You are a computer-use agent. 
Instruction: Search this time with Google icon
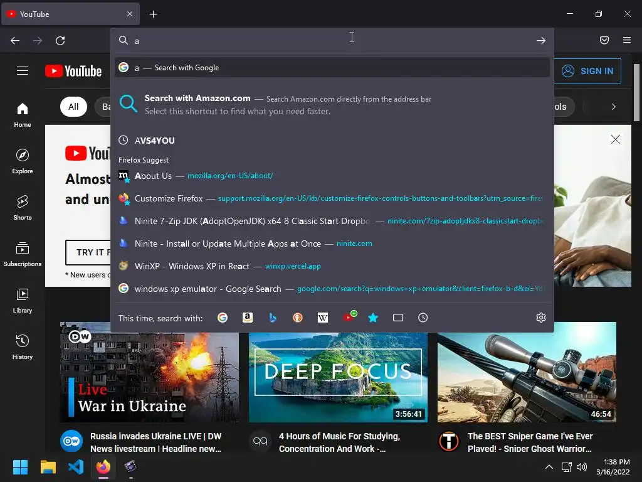pyautogui.click(x=223, y=318)
